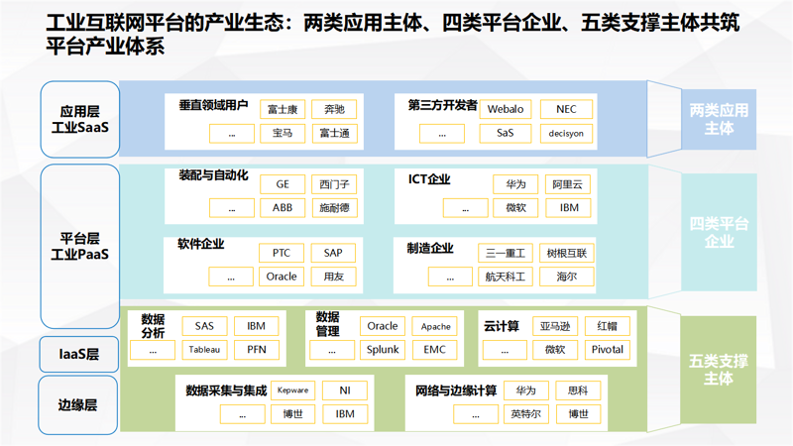Image resolution: width=793 pixels, height=446 pixels.
Task: Click the Tableau box
Action: point(204,350)
